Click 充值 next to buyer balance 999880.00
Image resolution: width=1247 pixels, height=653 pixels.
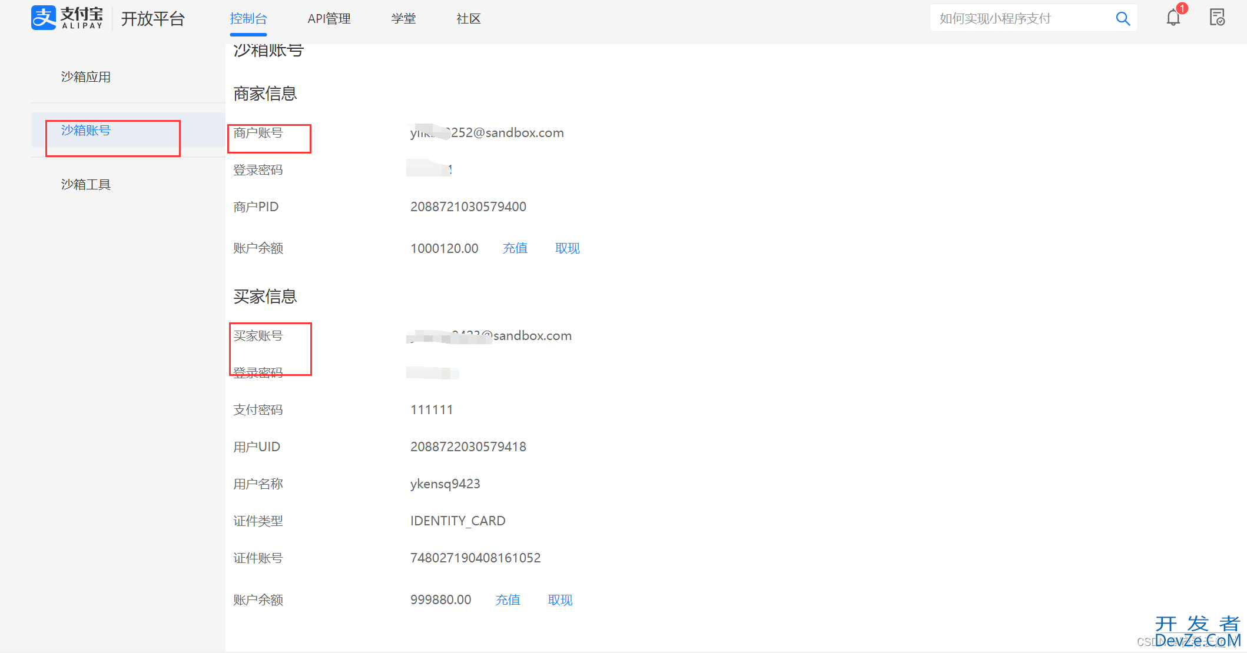(508, 600)
